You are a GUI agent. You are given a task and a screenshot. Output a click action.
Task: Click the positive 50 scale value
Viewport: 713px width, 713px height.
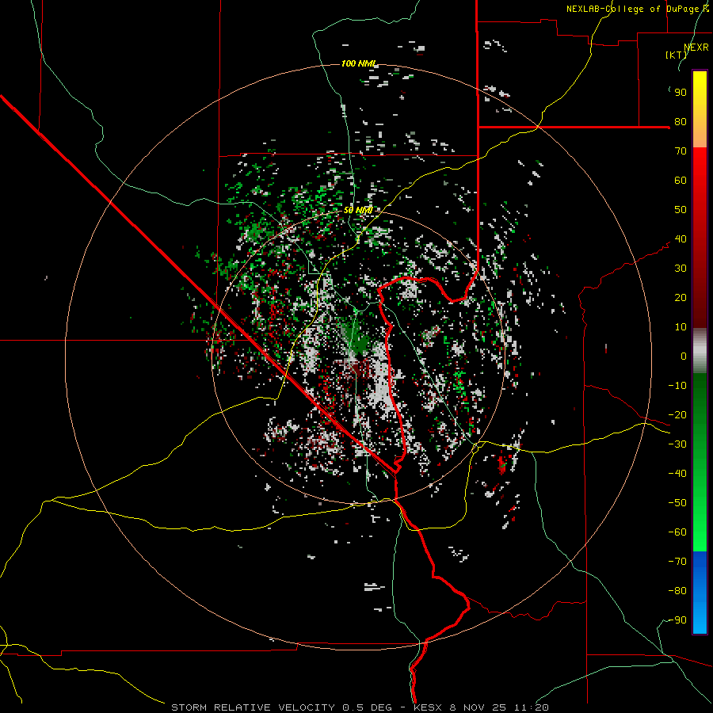(x=681, y=210)
